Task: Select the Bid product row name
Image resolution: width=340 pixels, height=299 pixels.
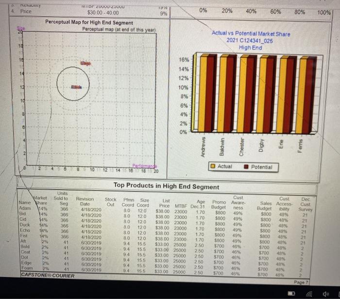Action: click(x=22, y=213)
